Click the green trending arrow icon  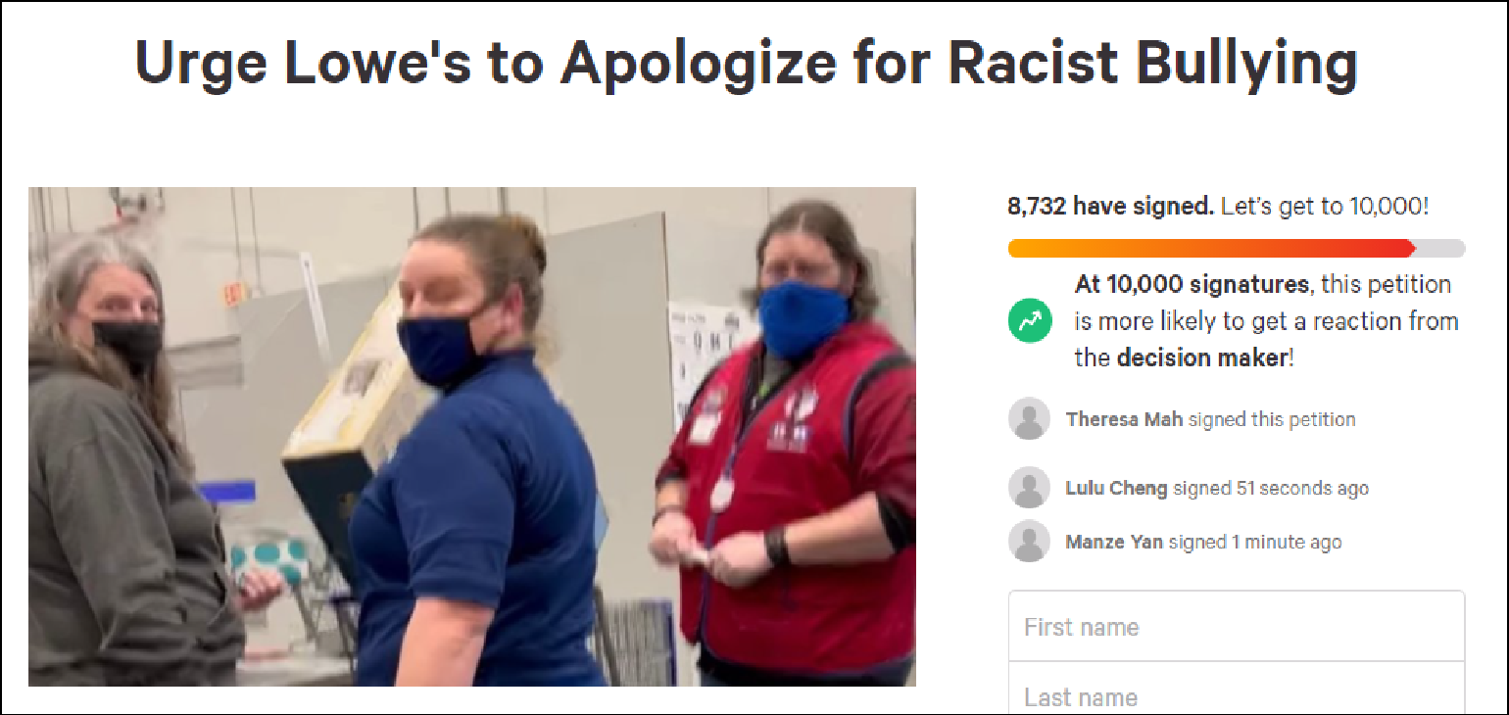click(x=1030, y=321)
